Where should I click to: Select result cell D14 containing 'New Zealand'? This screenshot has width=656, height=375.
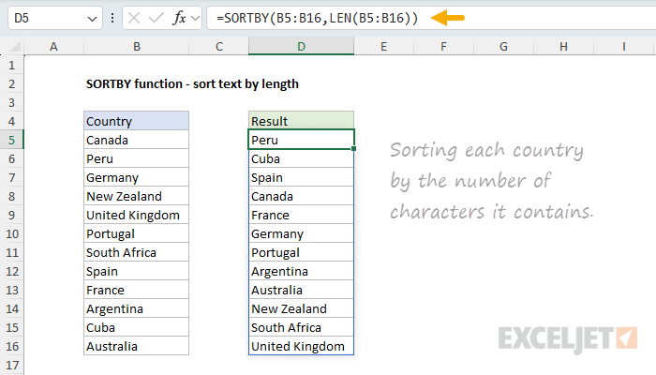[301, 308]
